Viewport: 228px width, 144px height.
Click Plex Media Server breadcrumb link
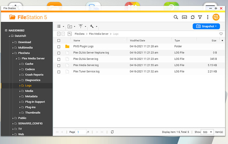[x=98, y=34]
